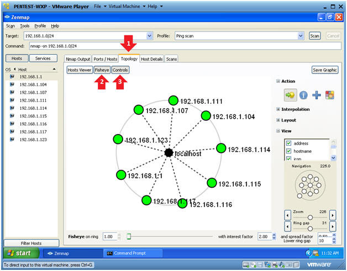Open Command Prompt from the taskbar
This screenshot has height=271, width=347.
pos(133,253)
